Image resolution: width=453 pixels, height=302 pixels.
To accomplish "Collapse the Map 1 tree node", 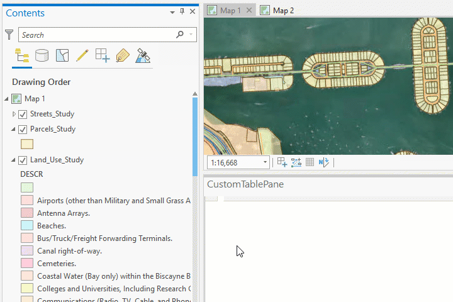I will [x=6, y=99].
